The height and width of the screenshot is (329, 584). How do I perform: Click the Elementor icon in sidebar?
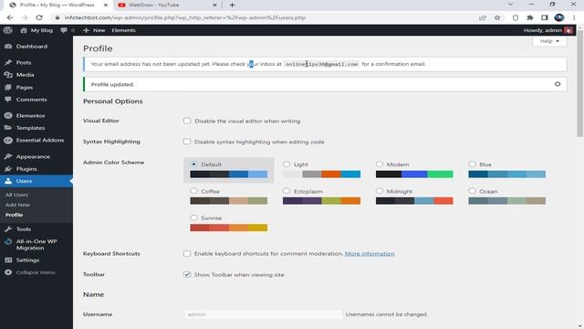tap(8, 116)
